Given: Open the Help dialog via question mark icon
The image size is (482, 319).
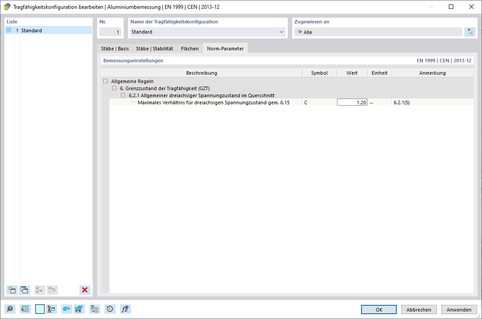Looking at the screenshot, I should click(10, 309).
